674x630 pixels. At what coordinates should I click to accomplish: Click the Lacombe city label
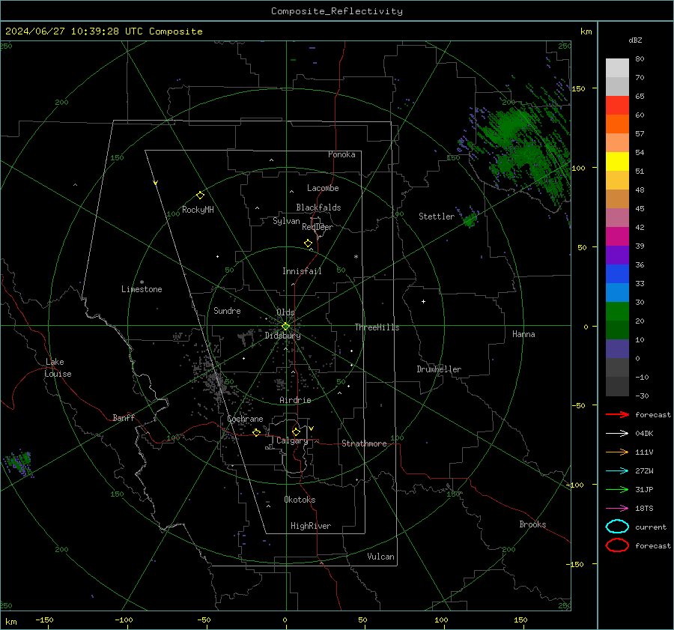point(323,188)
